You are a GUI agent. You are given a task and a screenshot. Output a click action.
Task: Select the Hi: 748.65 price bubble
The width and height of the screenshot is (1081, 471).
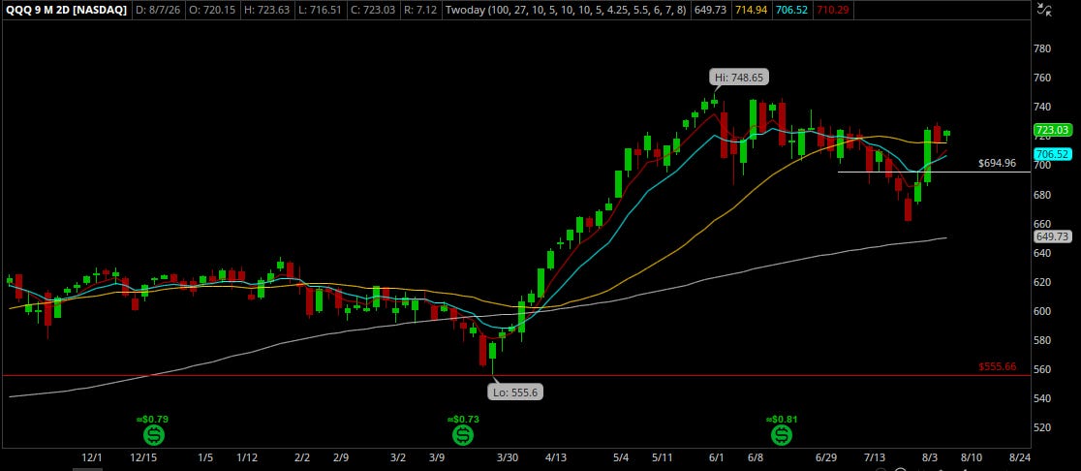point(739,78)
